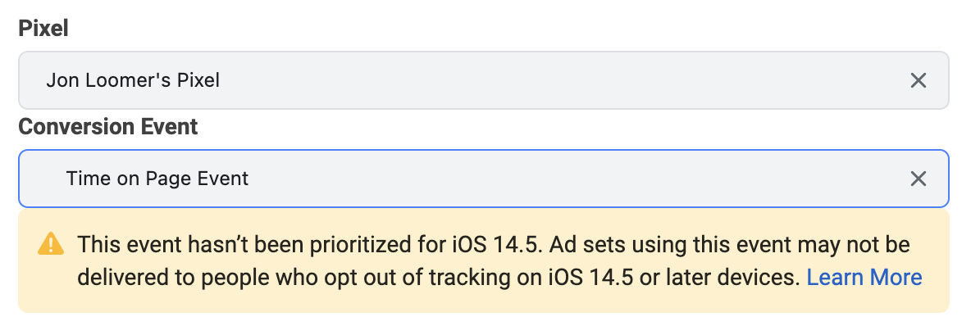Focus the highlighted blue-bordered event field
Image resolution: width=971 pixels, height=326 pixels.
pyautogui.click(x=484, y=179)
